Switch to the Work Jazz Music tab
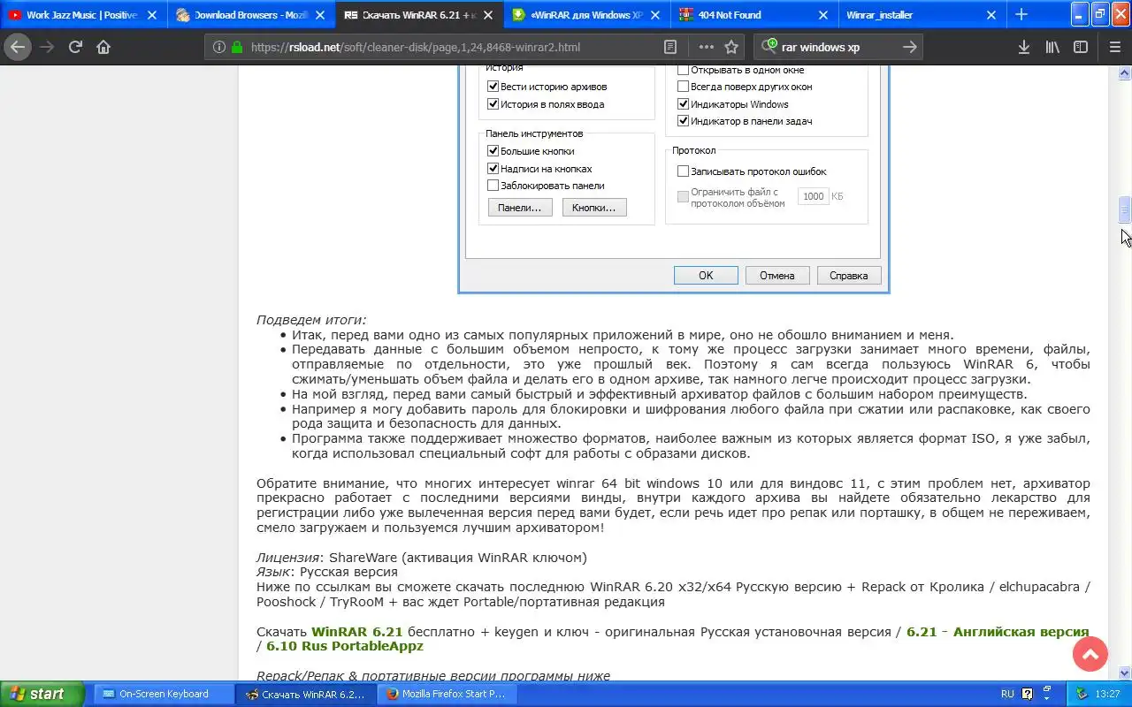The width and height of the screenshot is (1132, 707). (x=82, y=15)
